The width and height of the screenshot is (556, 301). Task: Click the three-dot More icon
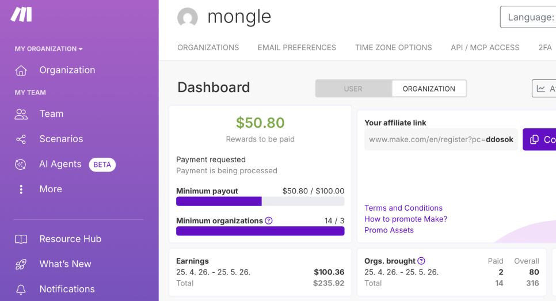click(x=21, y=189)
